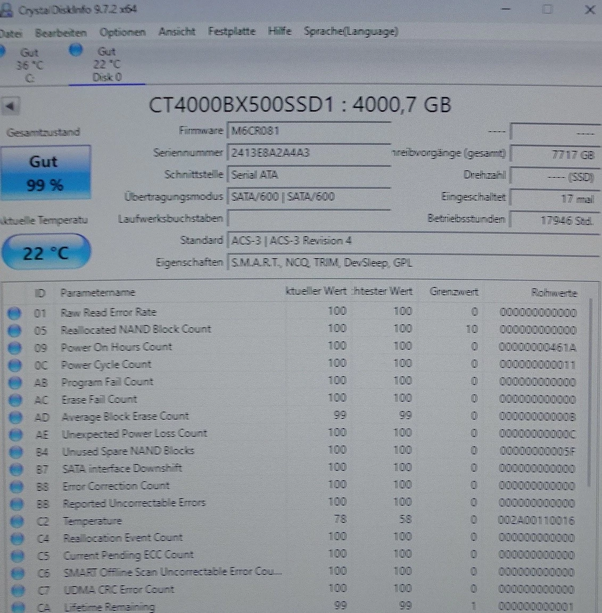Click raw value 002A00110016 in Temperature row

tap(536, 521)
